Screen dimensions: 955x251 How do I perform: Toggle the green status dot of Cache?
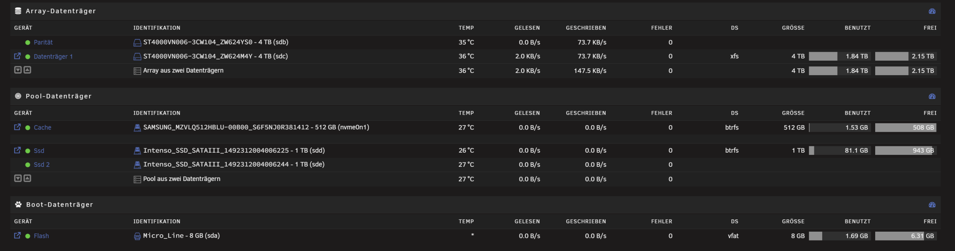[x=28, y=128]
